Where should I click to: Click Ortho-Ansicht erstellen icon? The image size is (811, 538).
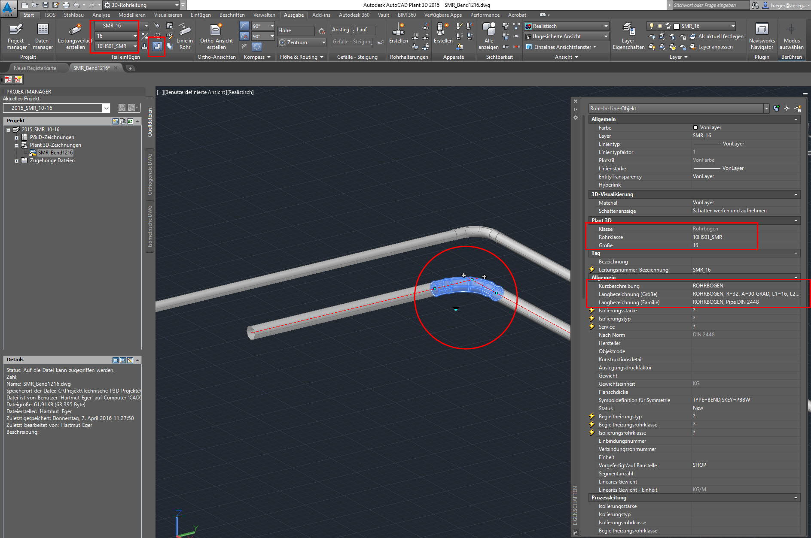[216, 36]
